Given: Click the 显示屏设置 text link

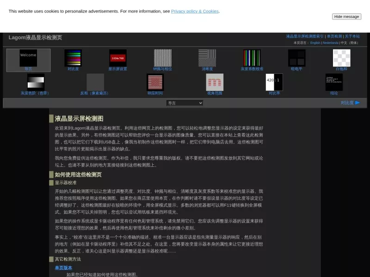Looking at the screenshot, I should click(x=118, y=69).
